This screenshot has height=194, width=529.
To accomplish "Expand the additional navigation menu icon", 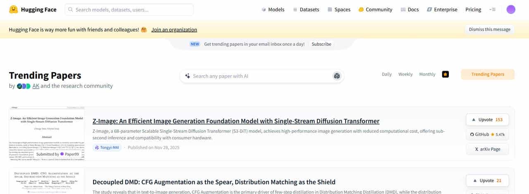I will pyautogui.click(x=492, y=9).
